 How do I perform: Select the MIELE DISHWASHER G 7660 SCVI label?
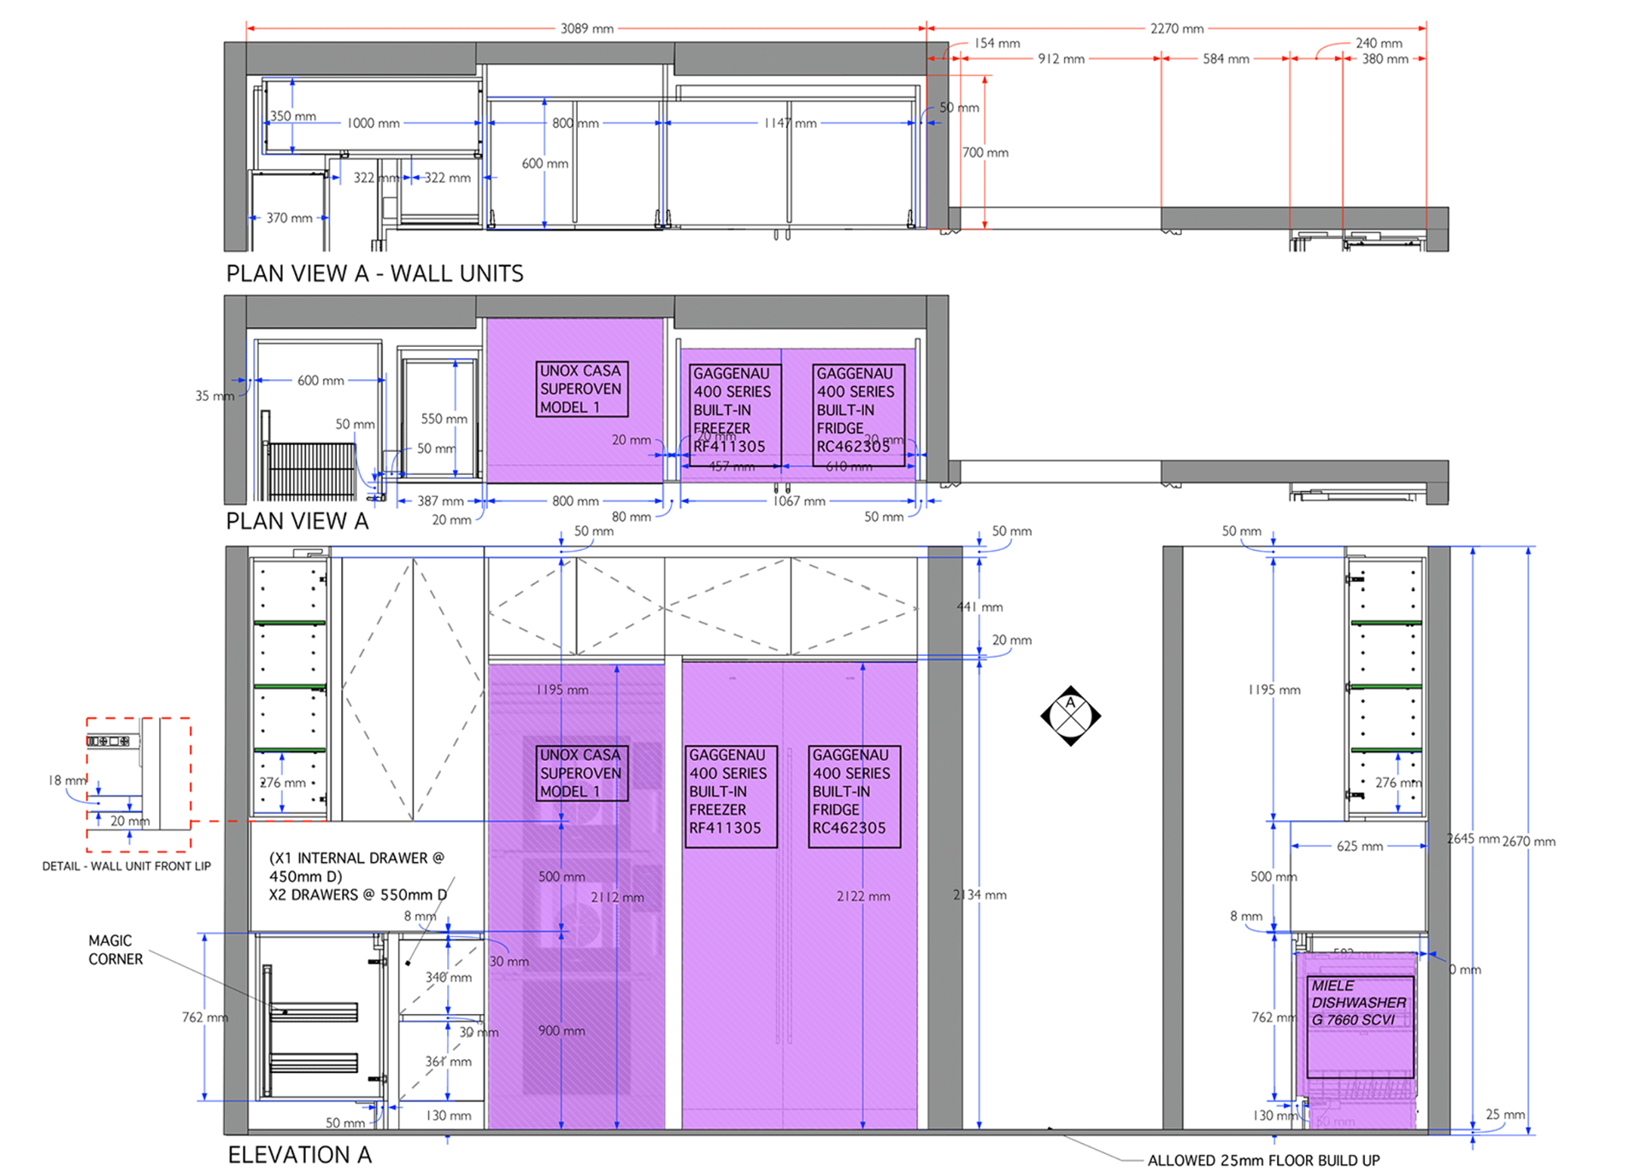(1358, 1002)
